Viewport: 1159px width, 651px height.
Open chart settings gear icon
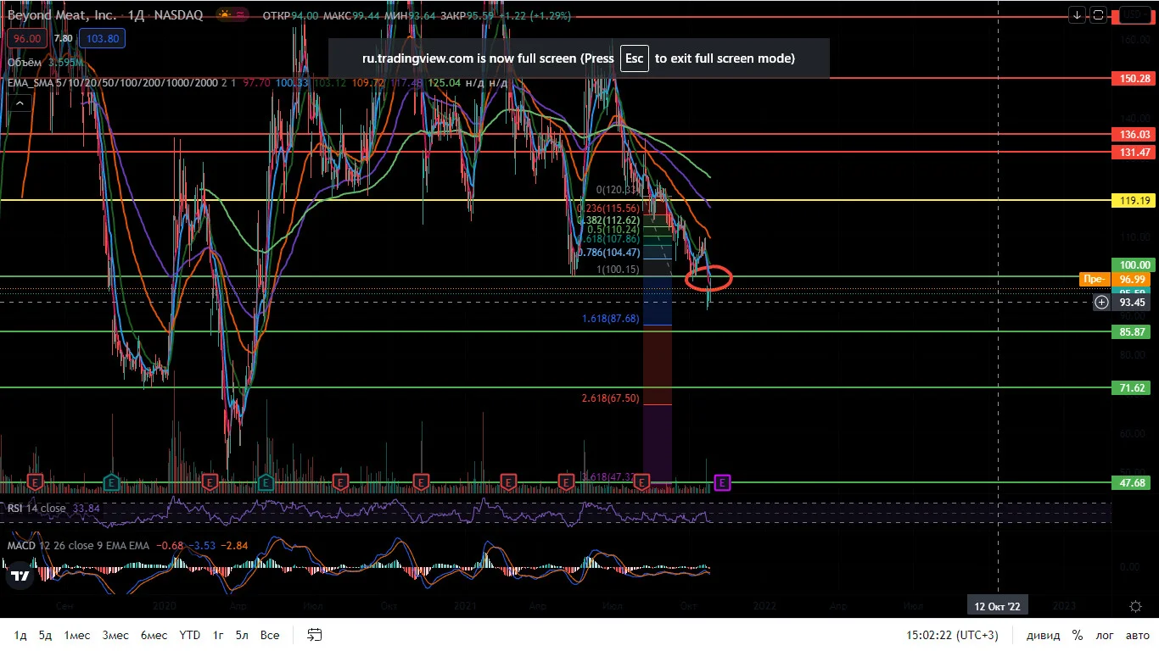click(1135, 606)
